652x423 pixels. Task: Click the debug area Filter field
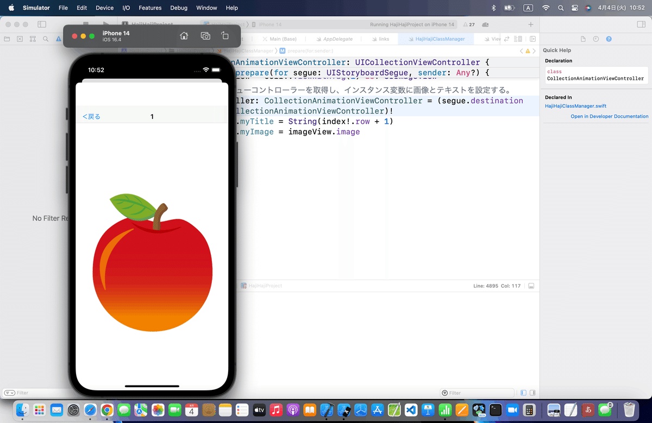(477, 393)
